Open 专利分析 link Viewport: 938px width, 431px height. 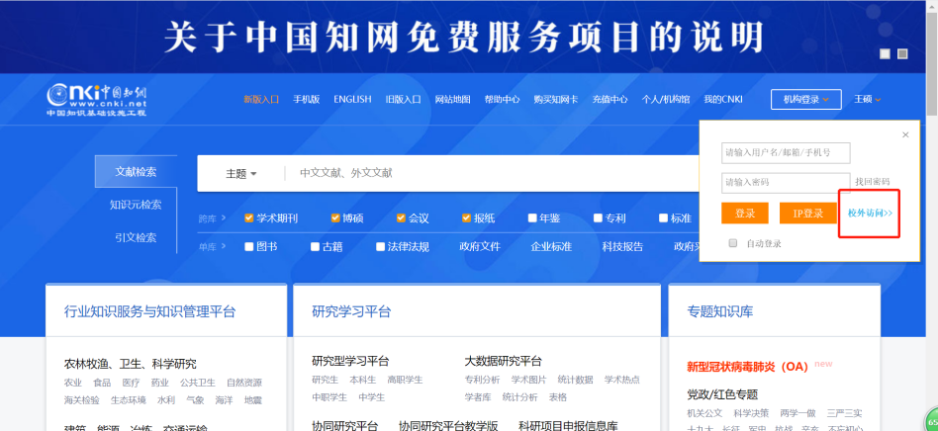[x=482, y=380]
